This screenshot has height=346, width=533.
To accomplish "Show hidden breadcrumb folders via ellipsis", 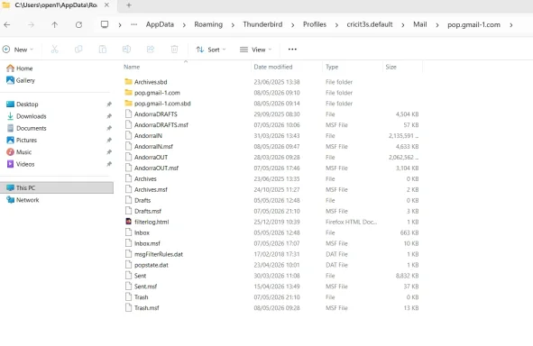I will tap(134, 24).
